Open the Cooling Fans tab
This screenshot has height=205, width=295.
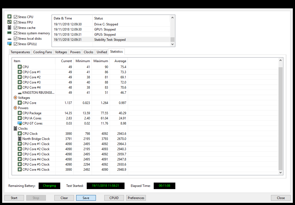[42, 52]
